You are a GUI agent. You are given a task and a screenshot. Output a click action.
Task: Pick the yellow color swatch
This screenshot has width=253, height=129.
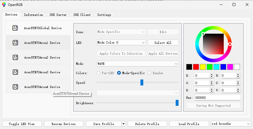(203, 67)
